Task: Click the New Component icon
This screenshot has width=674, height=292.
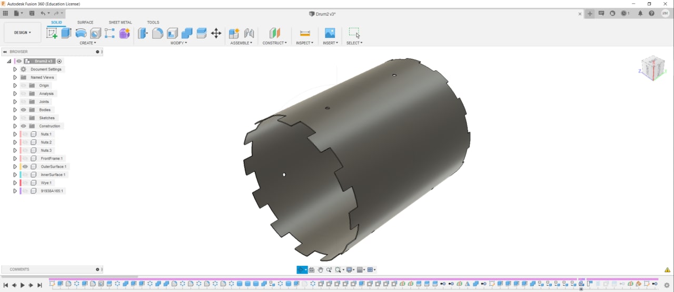Action: 234,33
